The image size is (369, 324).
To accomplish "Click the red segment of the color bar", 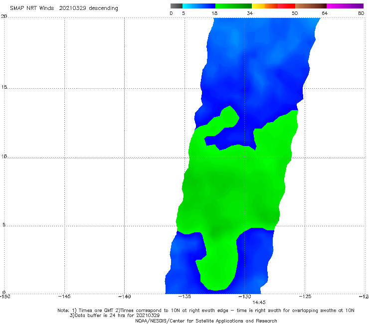I will tap(286, 6).
